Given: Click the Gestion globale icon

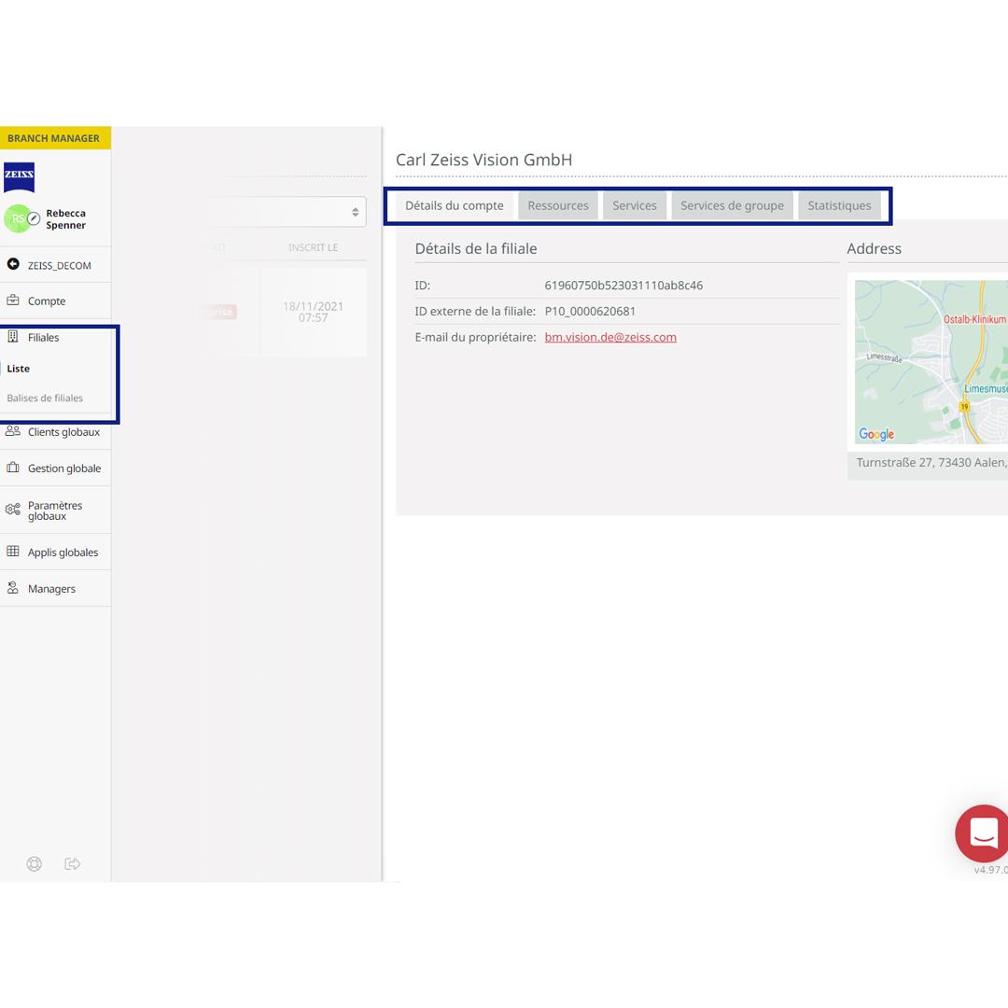Looking at the screenshot, I should (13, 468).
